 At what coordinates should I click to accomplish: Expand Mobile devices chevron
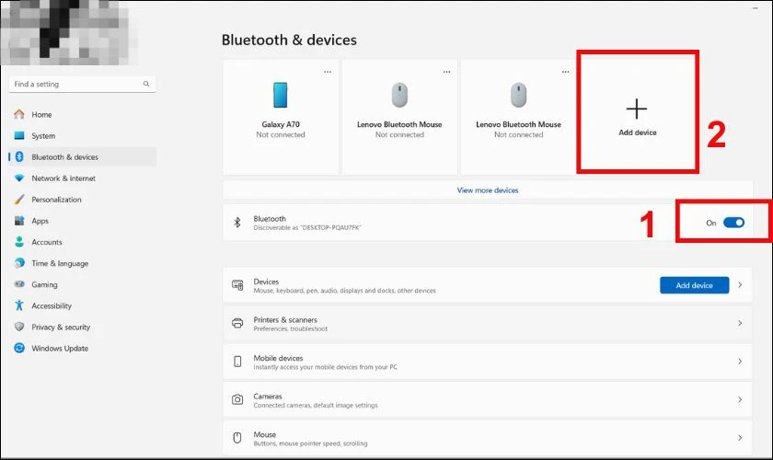point(740,362)
